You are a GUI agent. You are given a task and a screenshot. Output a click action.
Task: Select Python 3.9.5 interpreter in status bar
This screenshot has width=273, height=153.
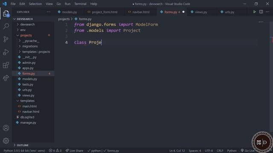click(24, 150)
